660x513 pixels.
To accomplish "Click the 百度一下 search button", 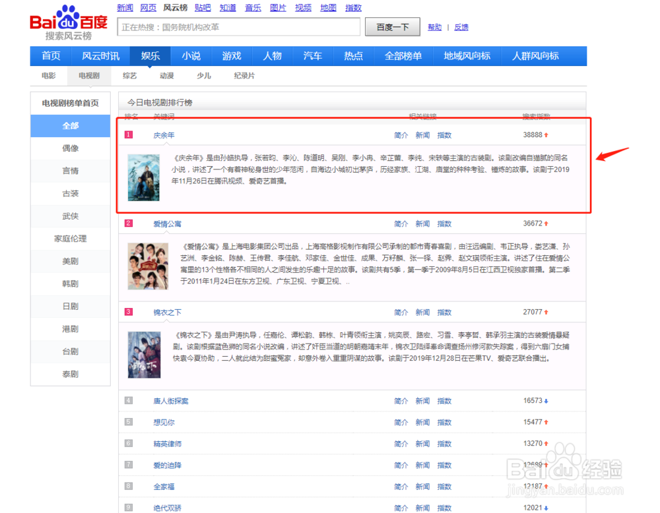I will (392, 27).
